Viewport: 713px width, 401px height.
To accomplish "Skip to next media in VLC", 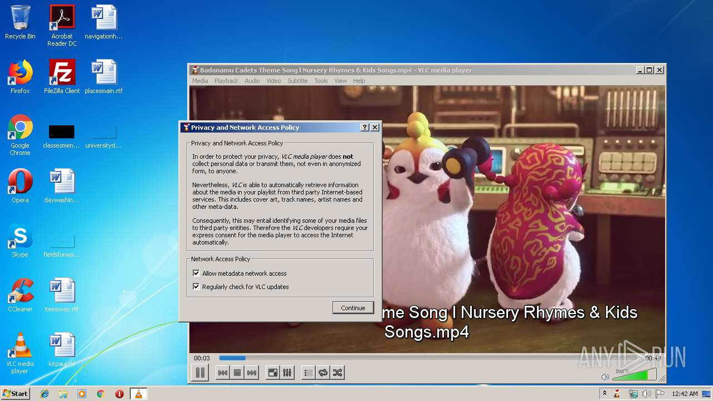I will [252, 373].
